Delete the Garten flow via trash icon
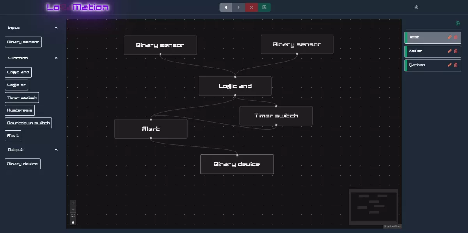Screen dimensions: 468x233 456,65
